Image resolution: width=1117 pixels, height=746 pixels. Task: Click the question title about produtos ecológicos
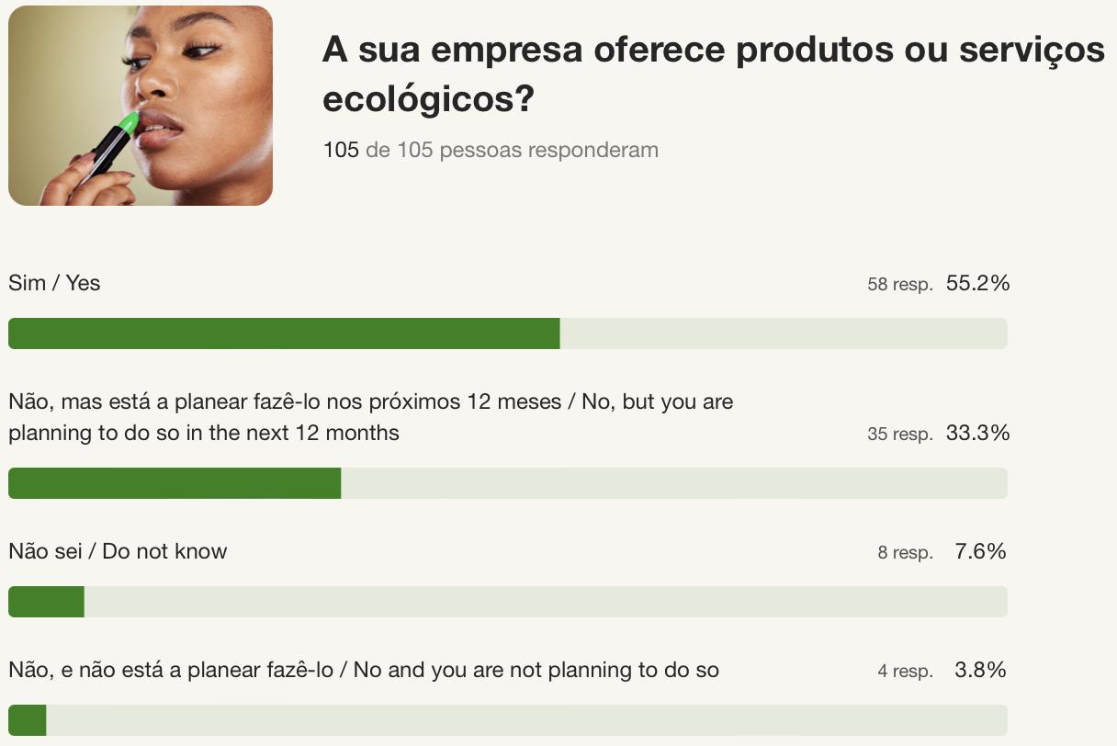point(713,73)
